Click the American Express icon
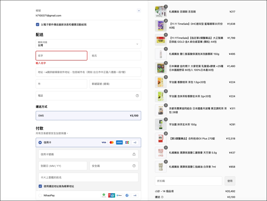 click(x=119, y=143)
